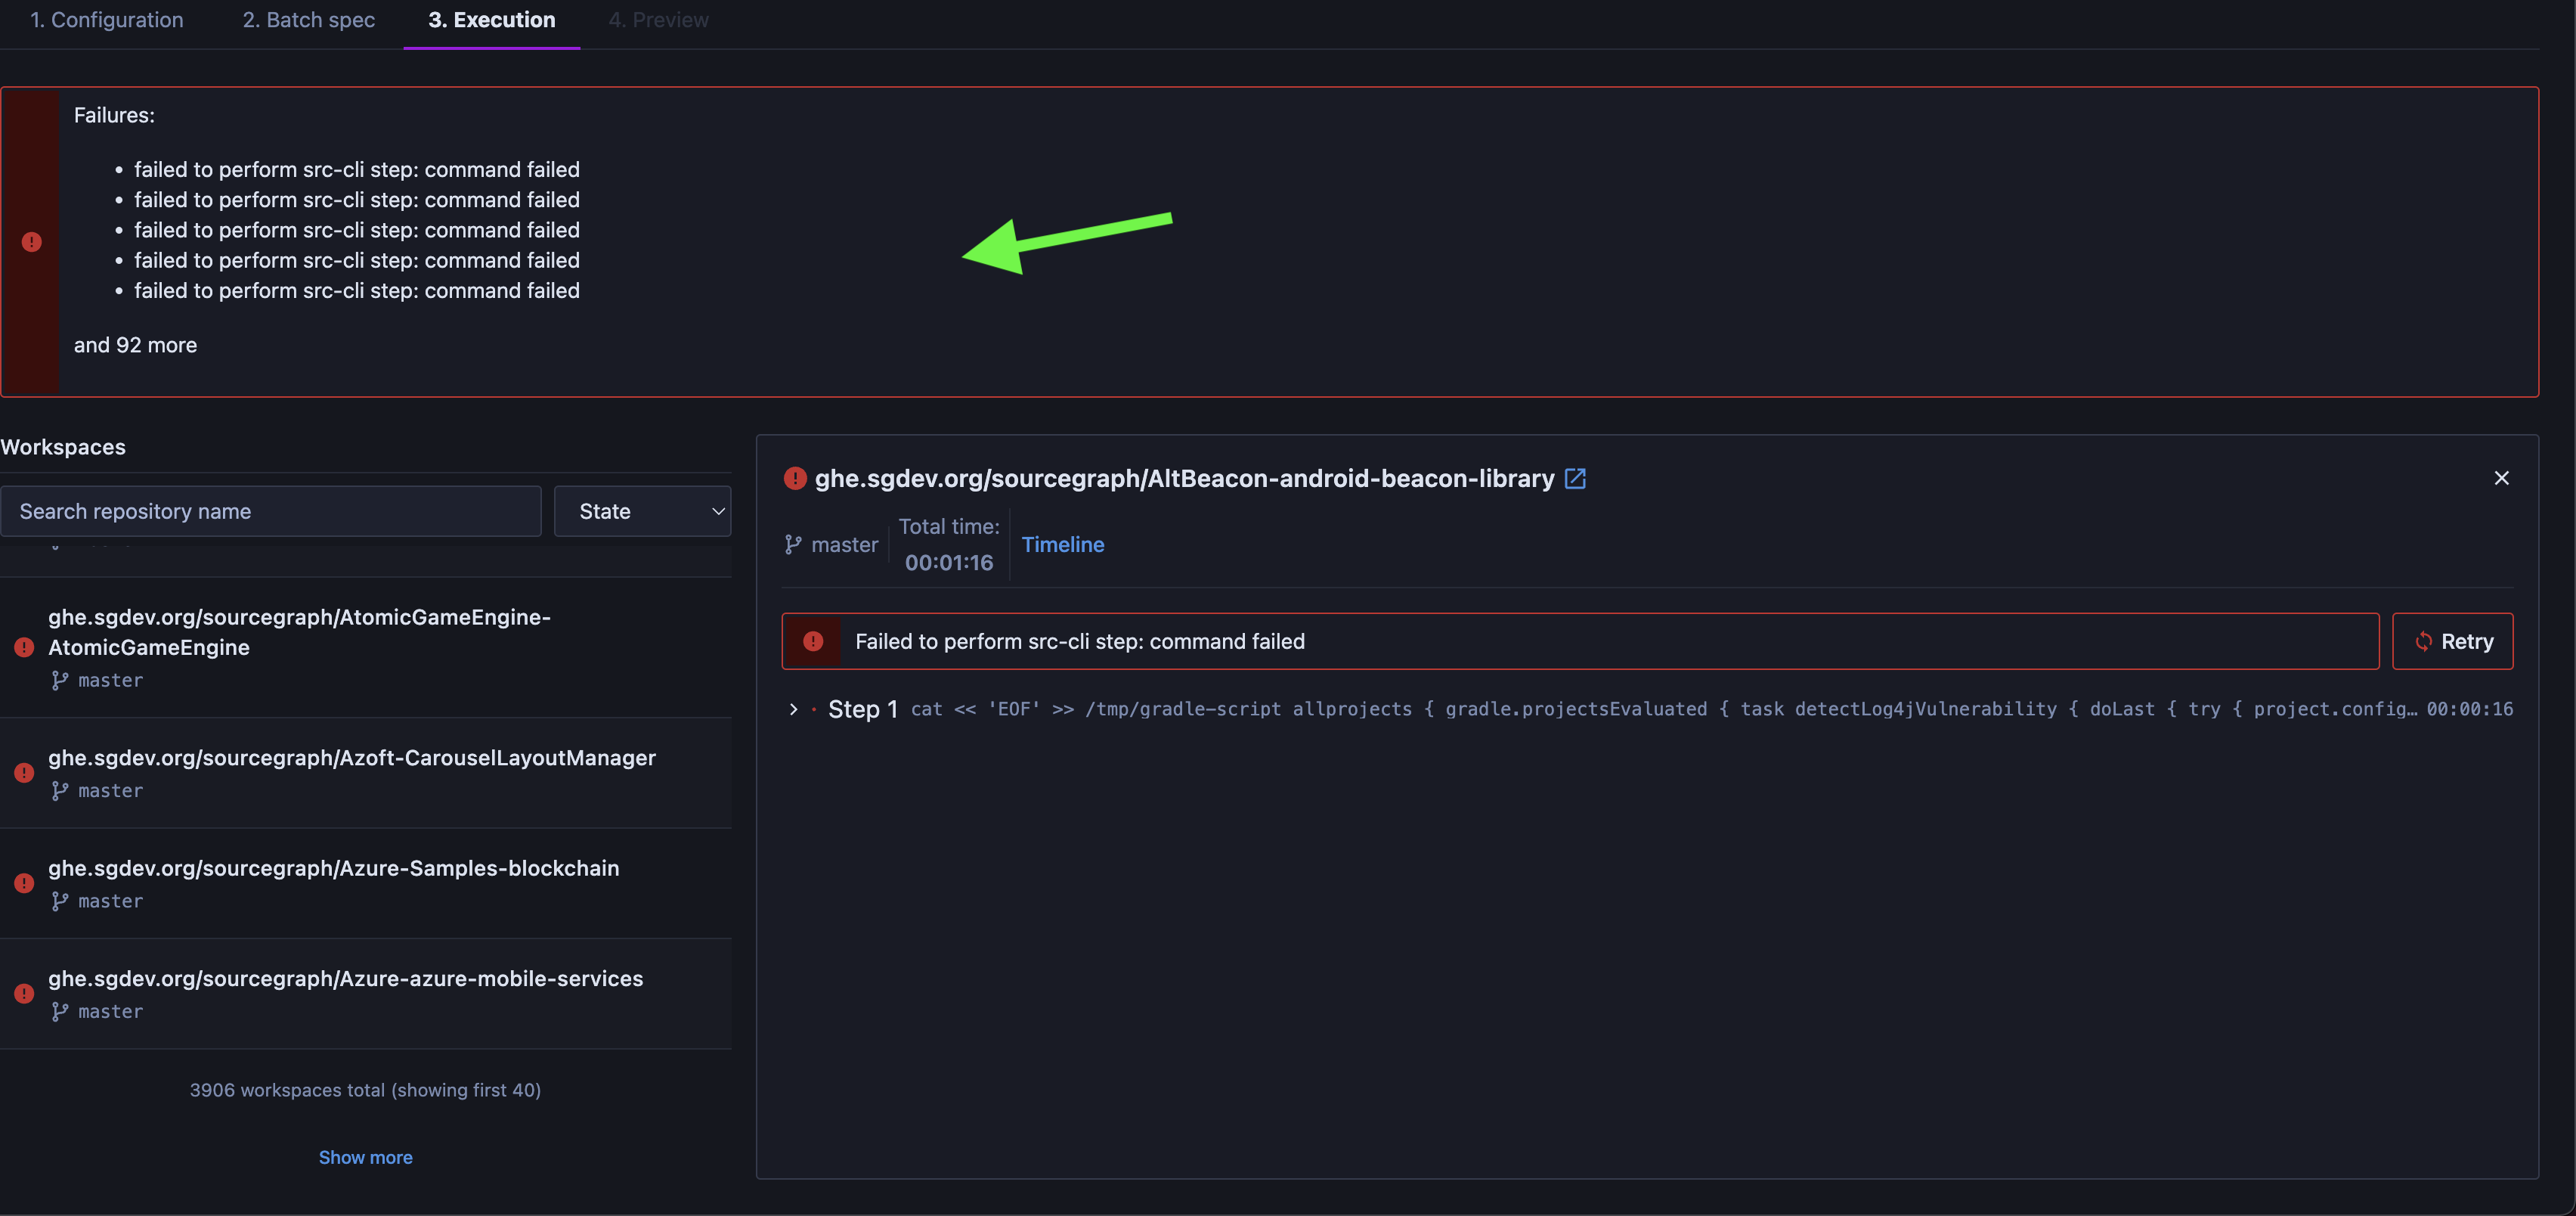Click 'and 92 more' text

(135, 346)
